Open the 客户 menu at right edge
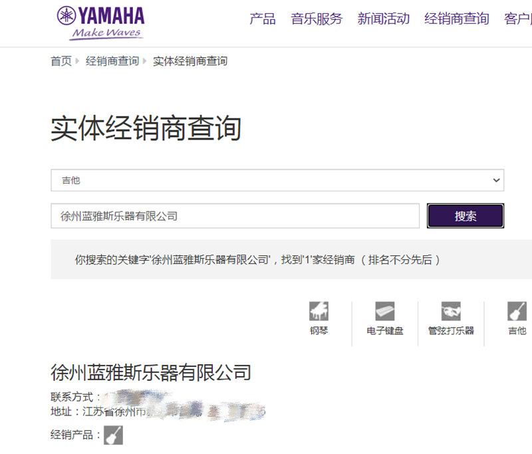 point(518,19)
